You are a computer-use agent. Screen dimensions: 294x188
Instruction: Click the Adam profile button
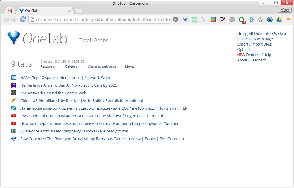(x=284, y=10)
